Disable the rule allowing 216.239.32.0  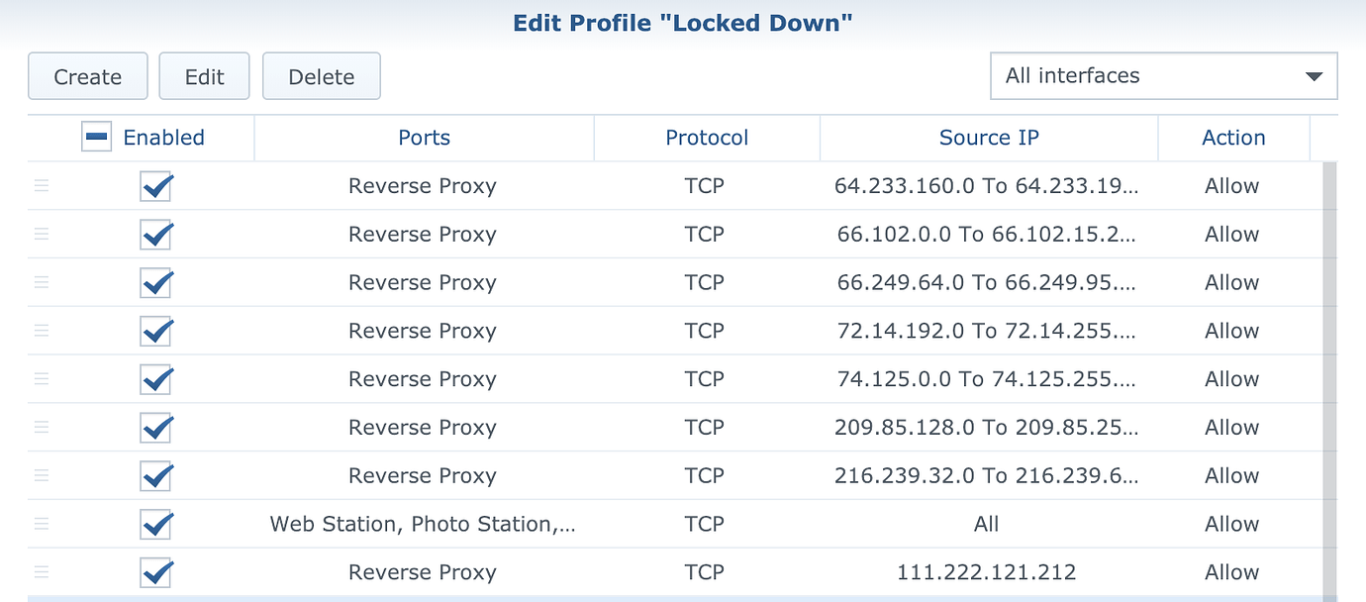point(155,475)
